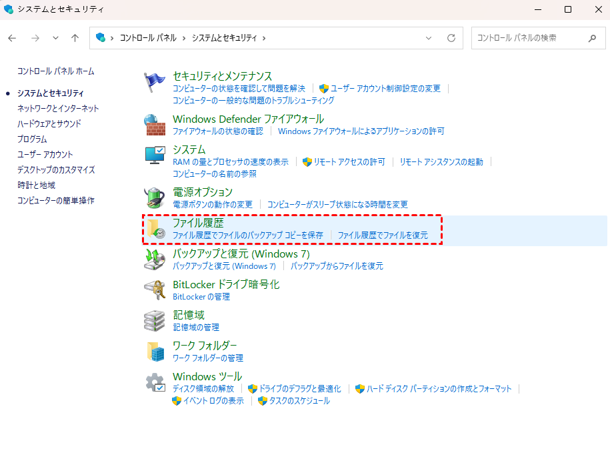Image resolution: width=610 pixels, height=457 pixels.
Task: Click ファイル履歴でファイルを復元 link
Action: coord(383,235)
